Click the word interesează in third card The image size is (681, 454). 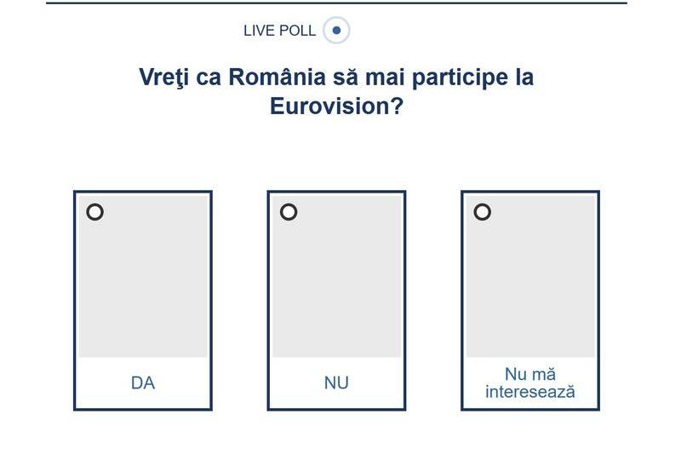click(530, 393)
